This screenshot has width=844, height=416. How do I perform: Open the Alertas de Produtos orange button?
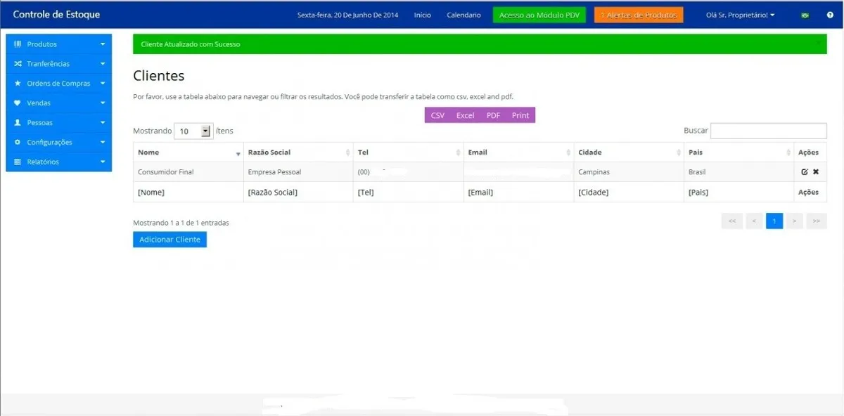638,15
